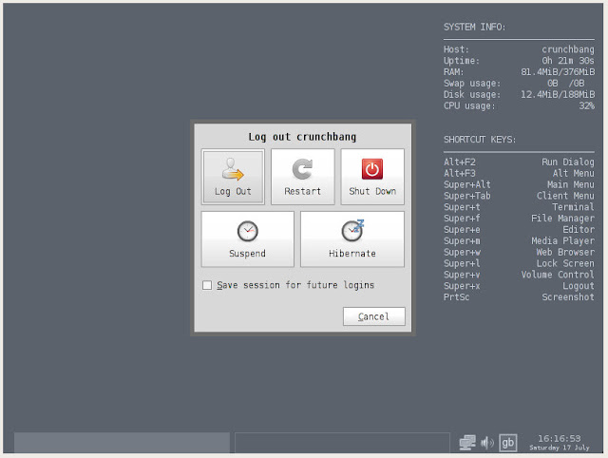Click the Log Out button
Image resolution: width=608 pixels, height=458 pixels.
pyautogui.click(x=233, y=177)
